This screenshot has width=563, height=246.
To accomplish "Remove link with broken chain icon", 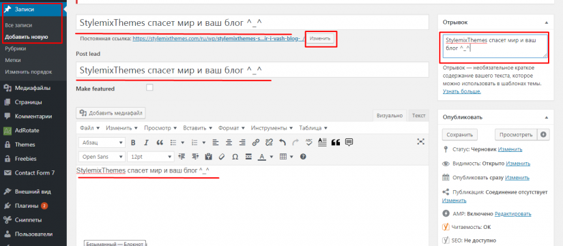I will coord(269,142).
